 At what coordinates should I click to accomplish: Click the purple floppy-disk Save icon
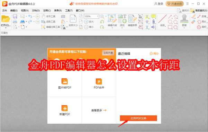coord(15,17)
